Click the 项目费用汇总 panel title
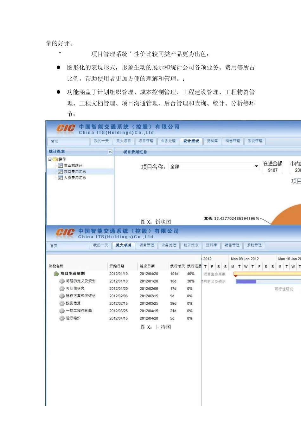The width and height of the screenshot is (301, 426). (x=135, y=152)
